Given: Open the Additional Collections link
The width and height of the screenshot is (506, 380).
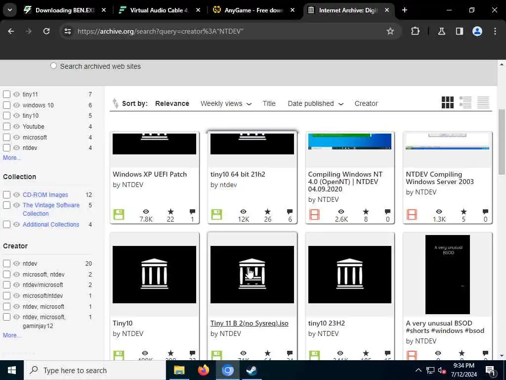Looking at the screenshot, I should [x=51, y=224].
